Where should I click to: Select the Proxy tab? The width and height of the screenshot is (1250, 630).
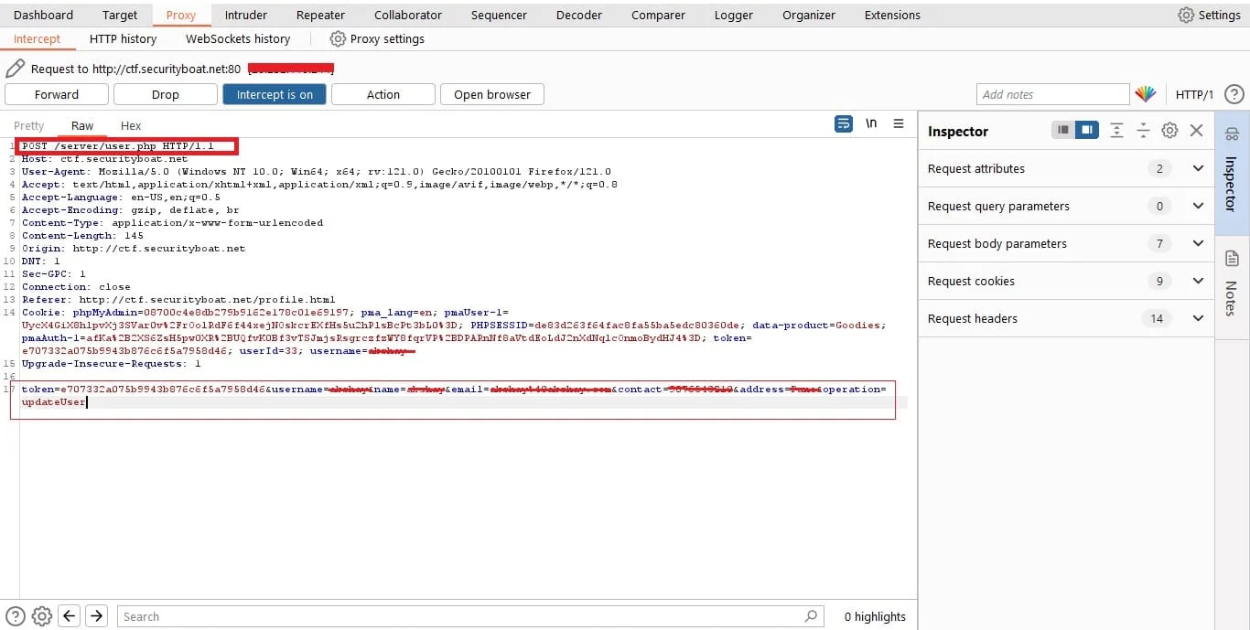click(181, 15)
